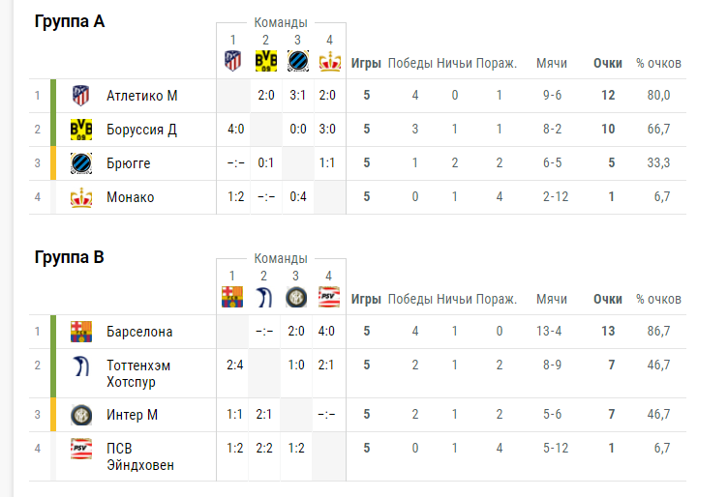
Task: Click Inter Milan logo in Group B row
Action: (80, 415)
